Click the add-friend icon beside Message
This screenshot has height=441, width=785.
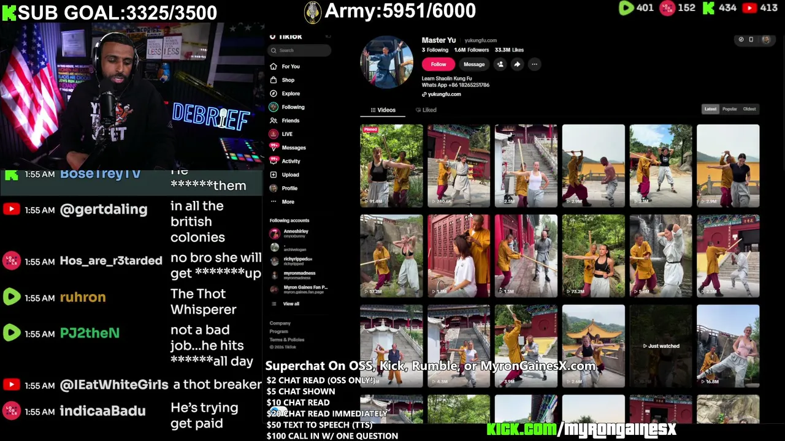[x=500, y=64]
